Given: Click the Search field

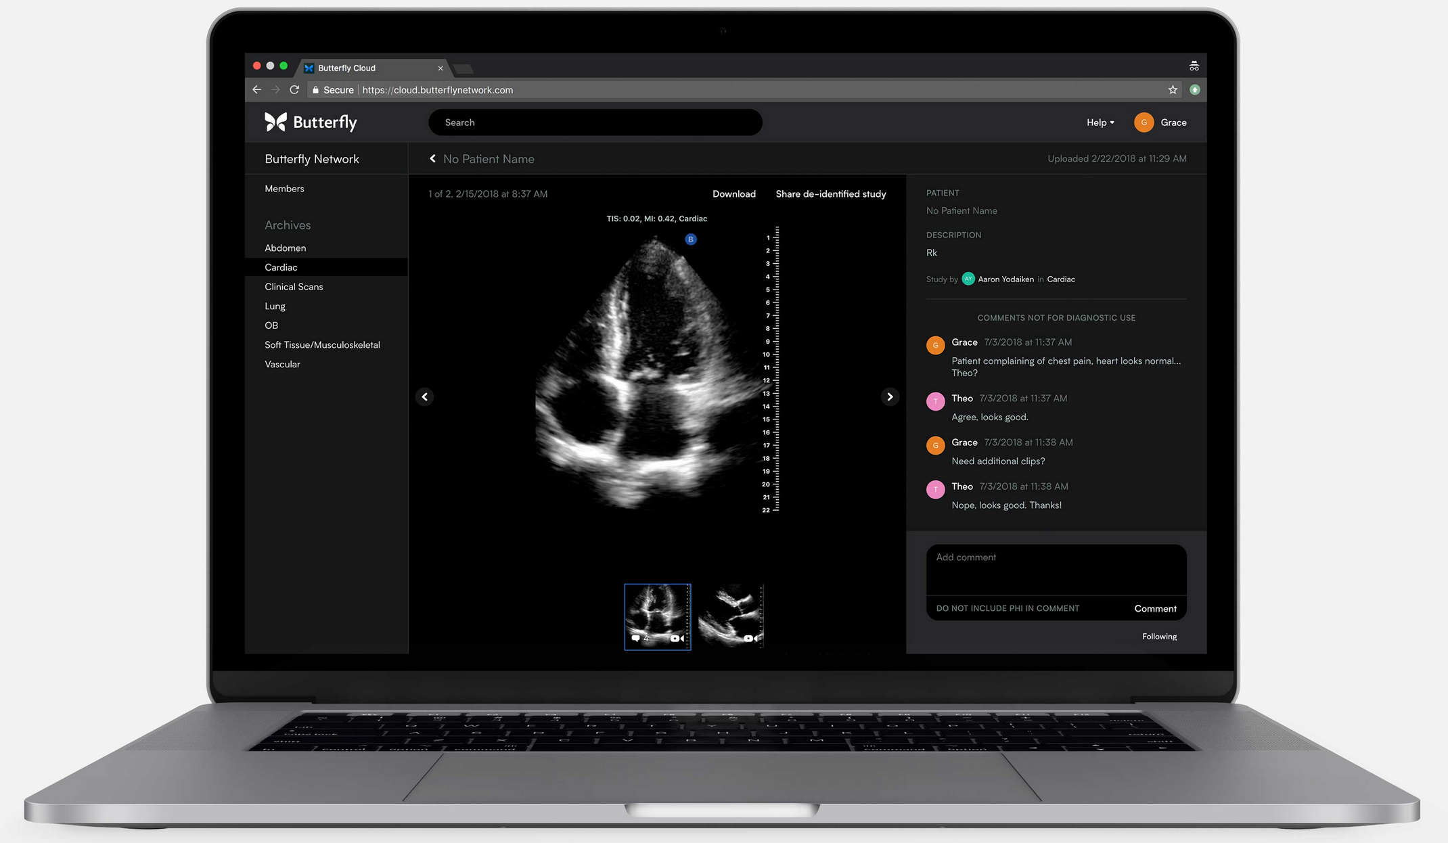Looking at the screenshot, I should coord(595,122).
